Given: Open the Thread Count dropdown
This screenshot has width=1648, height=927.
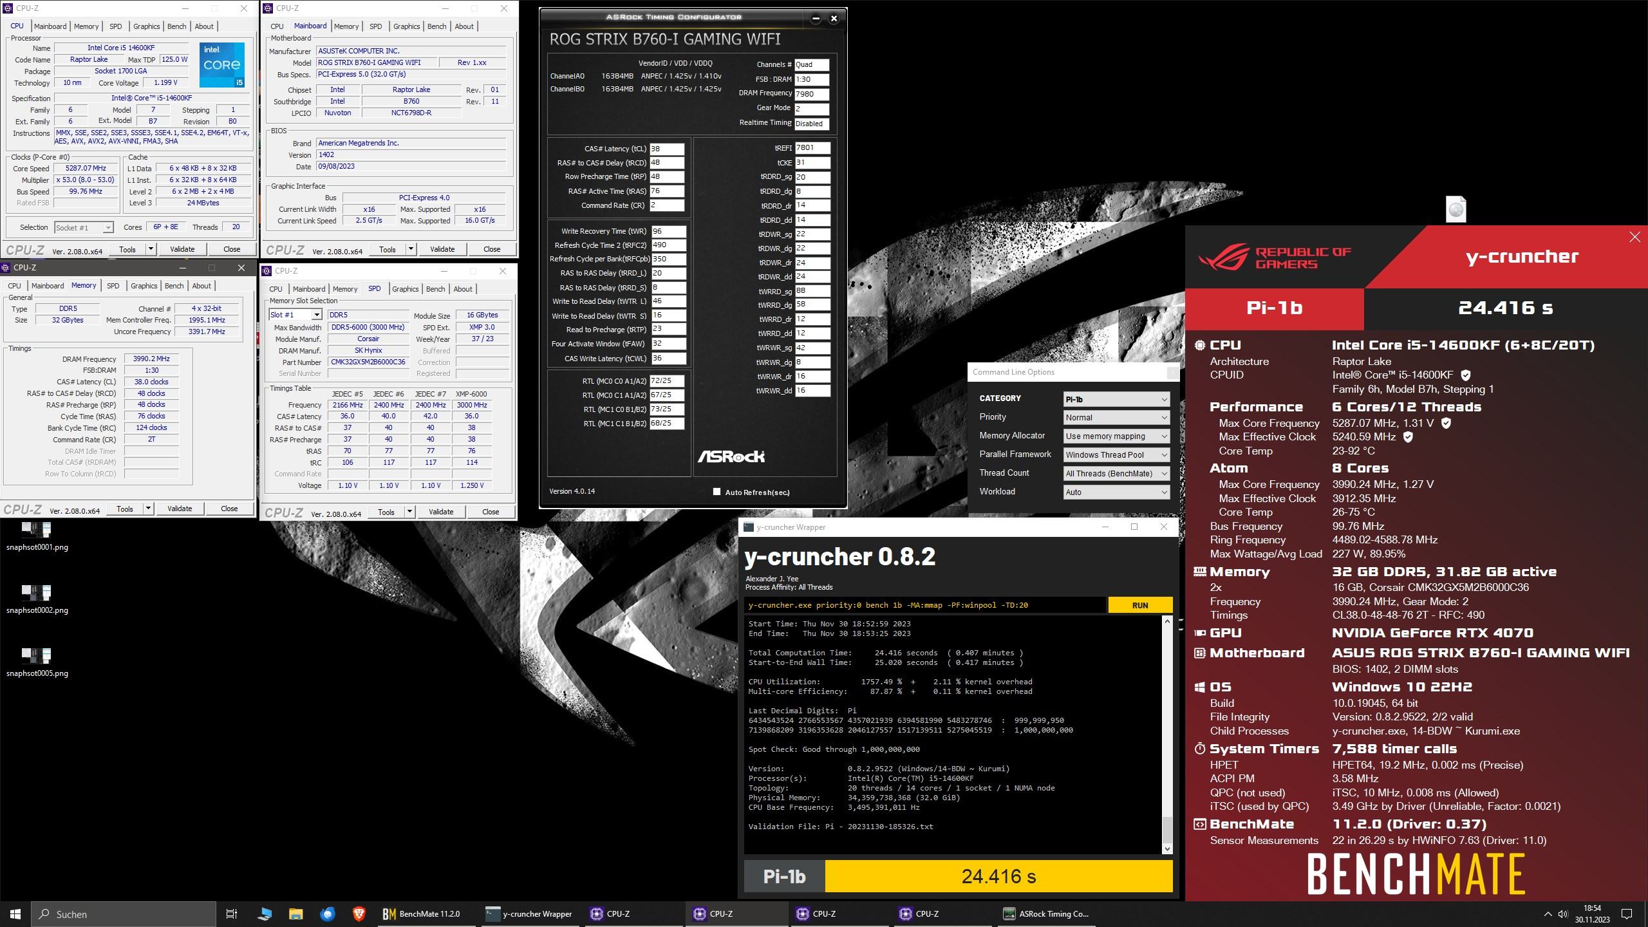Looking at the screenshot, I should pos(1116,473).
